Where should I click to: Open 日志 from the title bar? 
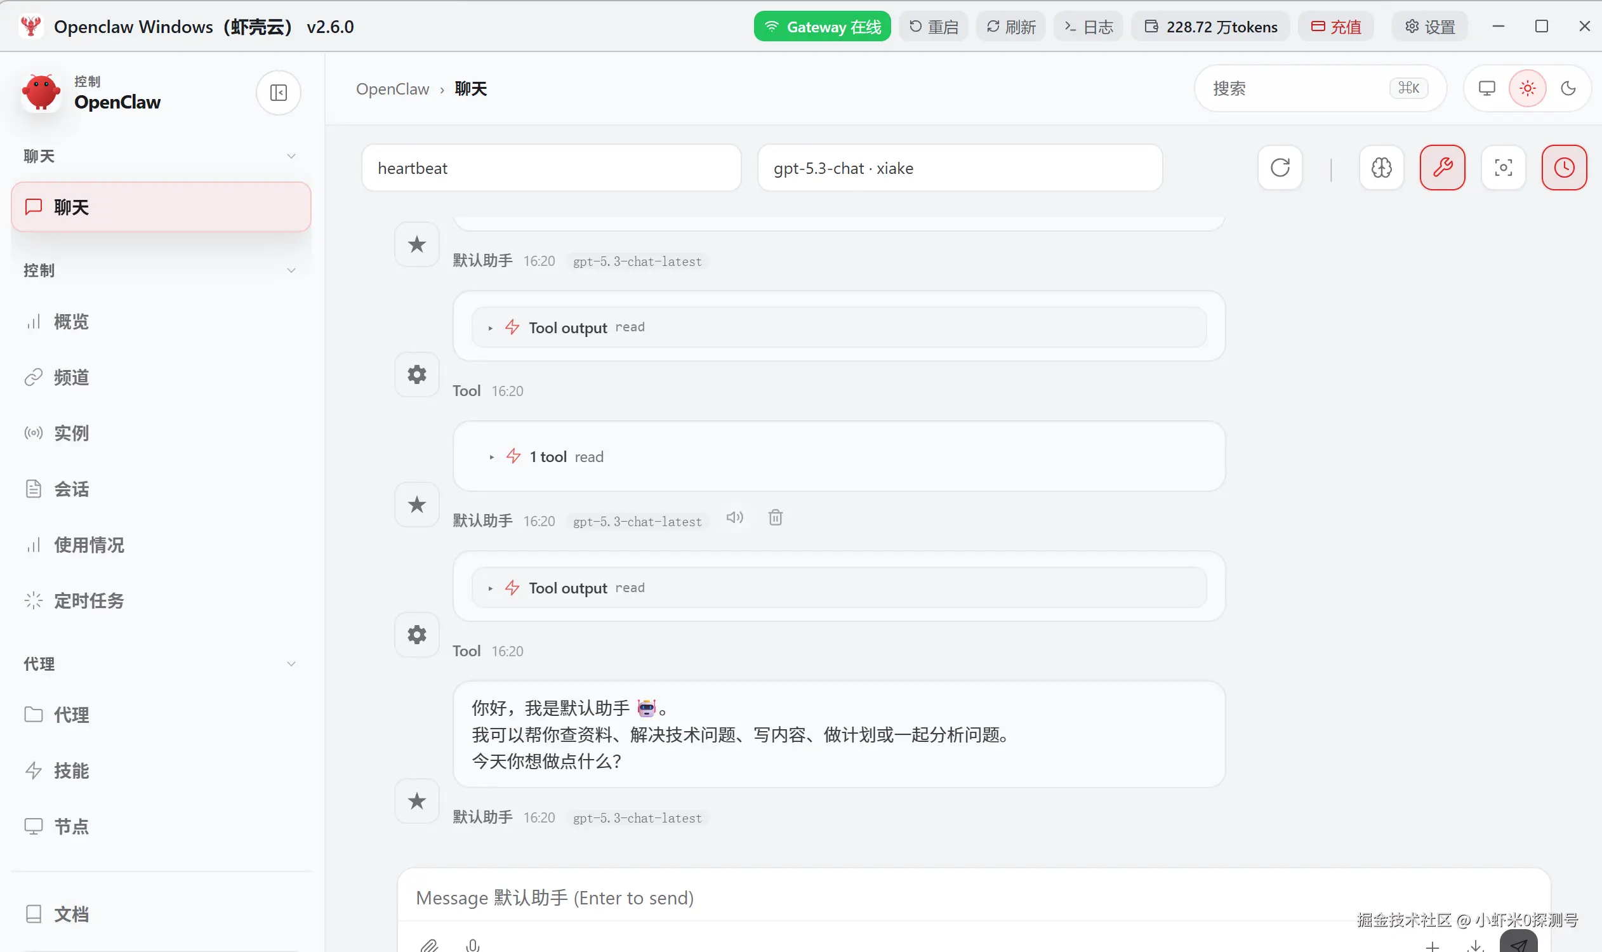pyautogui.click(x=1087, y=26)
